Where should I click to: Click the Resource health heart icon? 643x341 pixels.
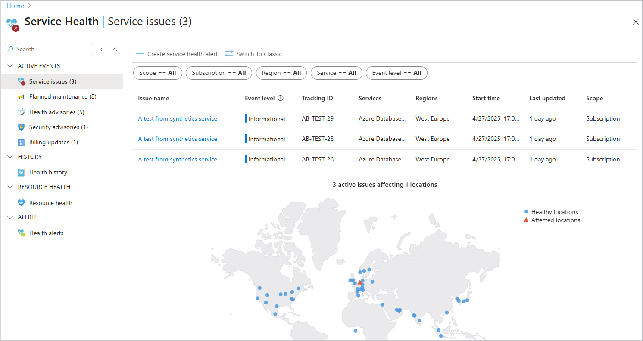click(x=21, y=203)
